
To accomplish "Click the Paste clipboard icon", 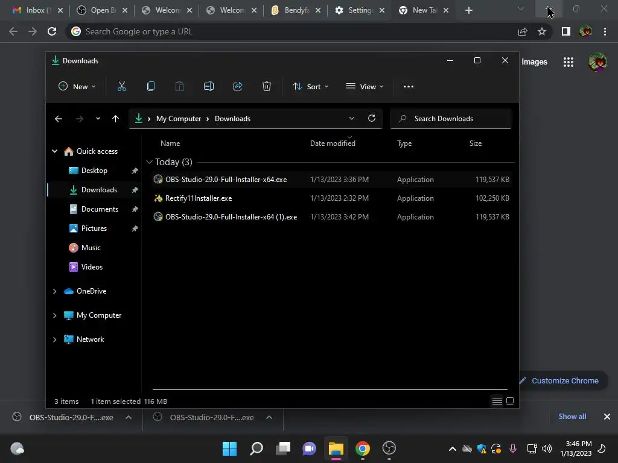I will pyautogui.click(x=180, y=87).
